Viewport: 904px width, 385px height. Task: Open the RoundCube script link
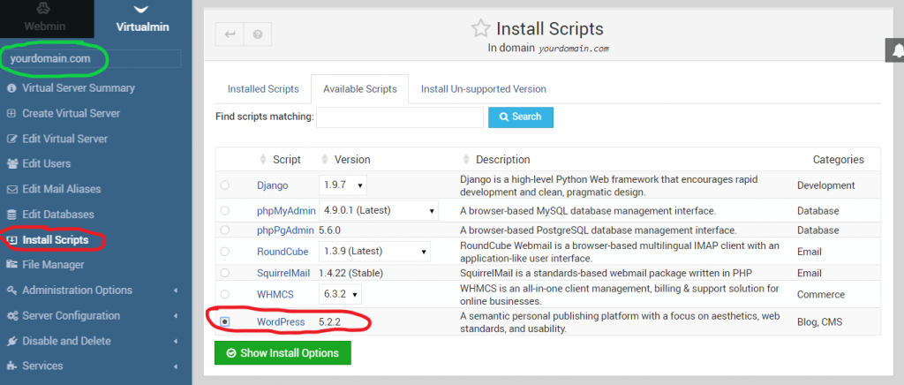point(282,252)
